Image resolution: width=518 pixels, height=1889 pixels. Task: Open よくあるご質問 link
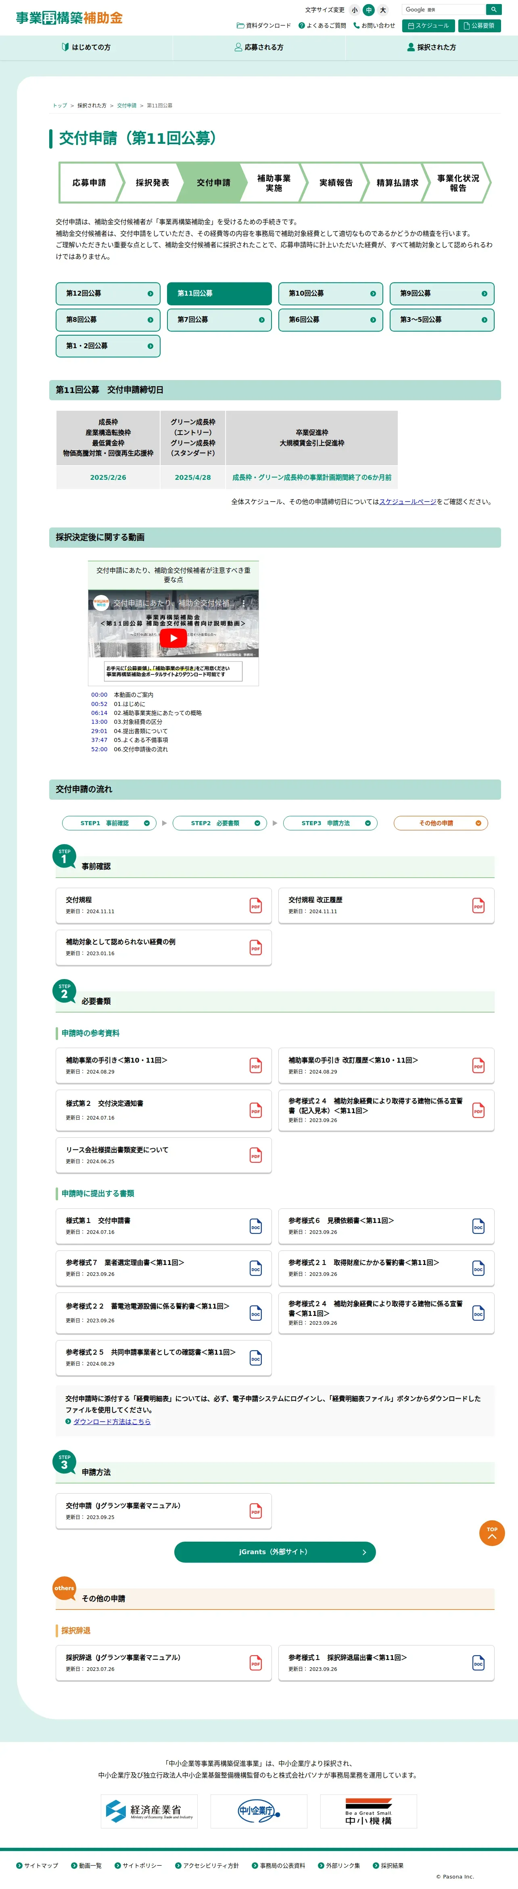(322, 26)
